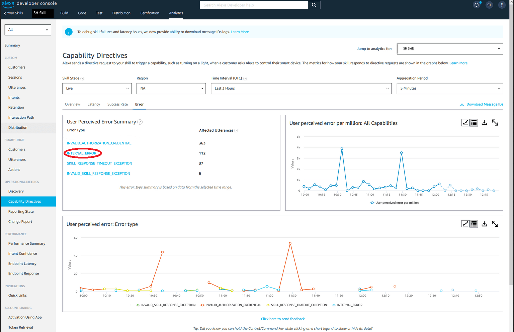
Task: Expand the All Capabilities chart to fullscreen
Action: (x=495, y=123)
